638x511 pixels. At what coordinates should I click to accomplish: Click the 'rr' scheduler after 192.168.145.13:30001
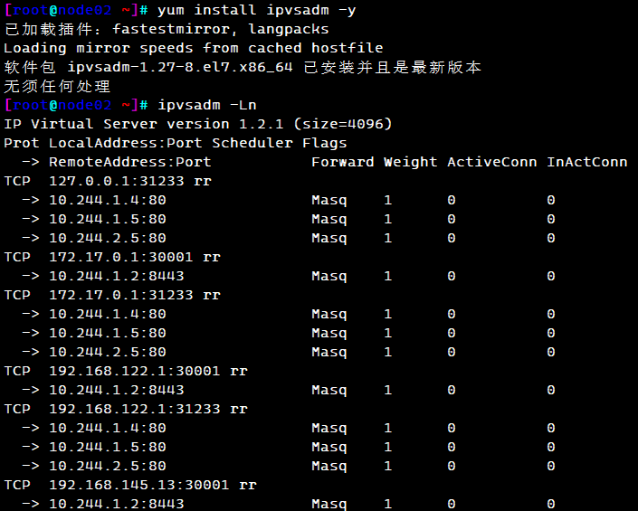pos(248,486)
